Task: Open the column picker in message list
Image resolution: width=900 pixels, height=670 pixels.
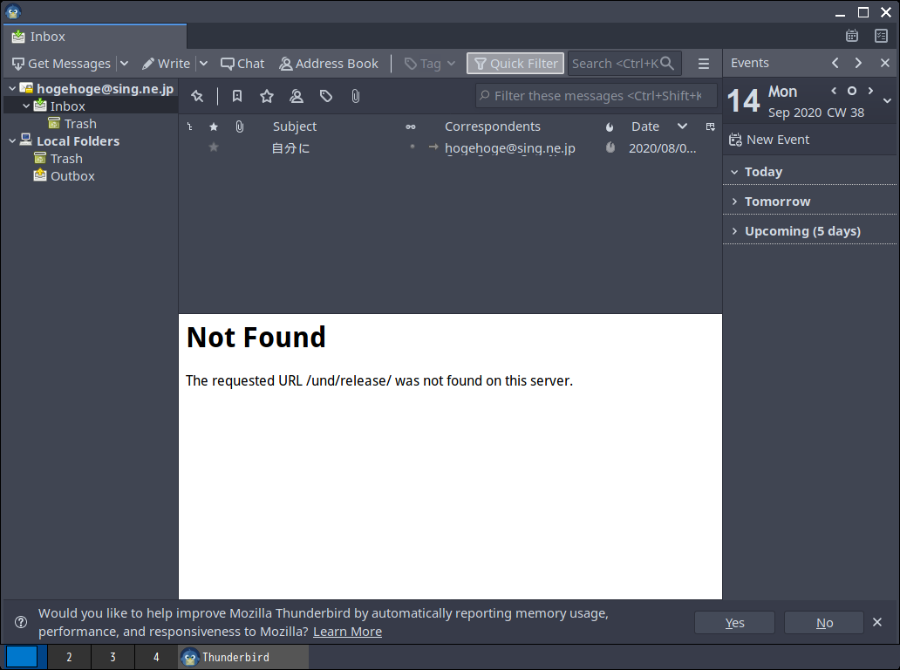Action: (x=711, y=126)
